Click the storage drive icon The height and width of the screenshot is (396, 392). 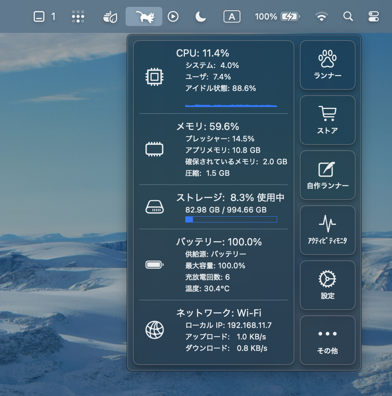pyautogui.click(x=155, y=207)
